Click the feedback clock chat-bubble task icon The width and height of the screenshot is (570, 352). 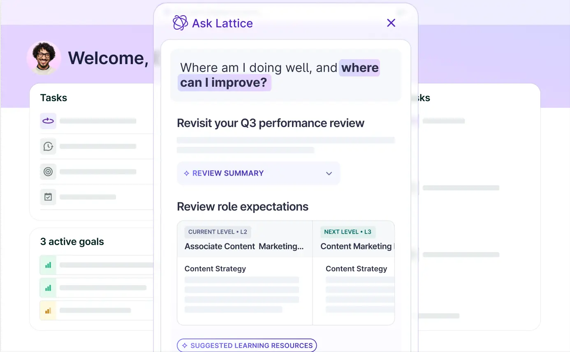point(48,146)
